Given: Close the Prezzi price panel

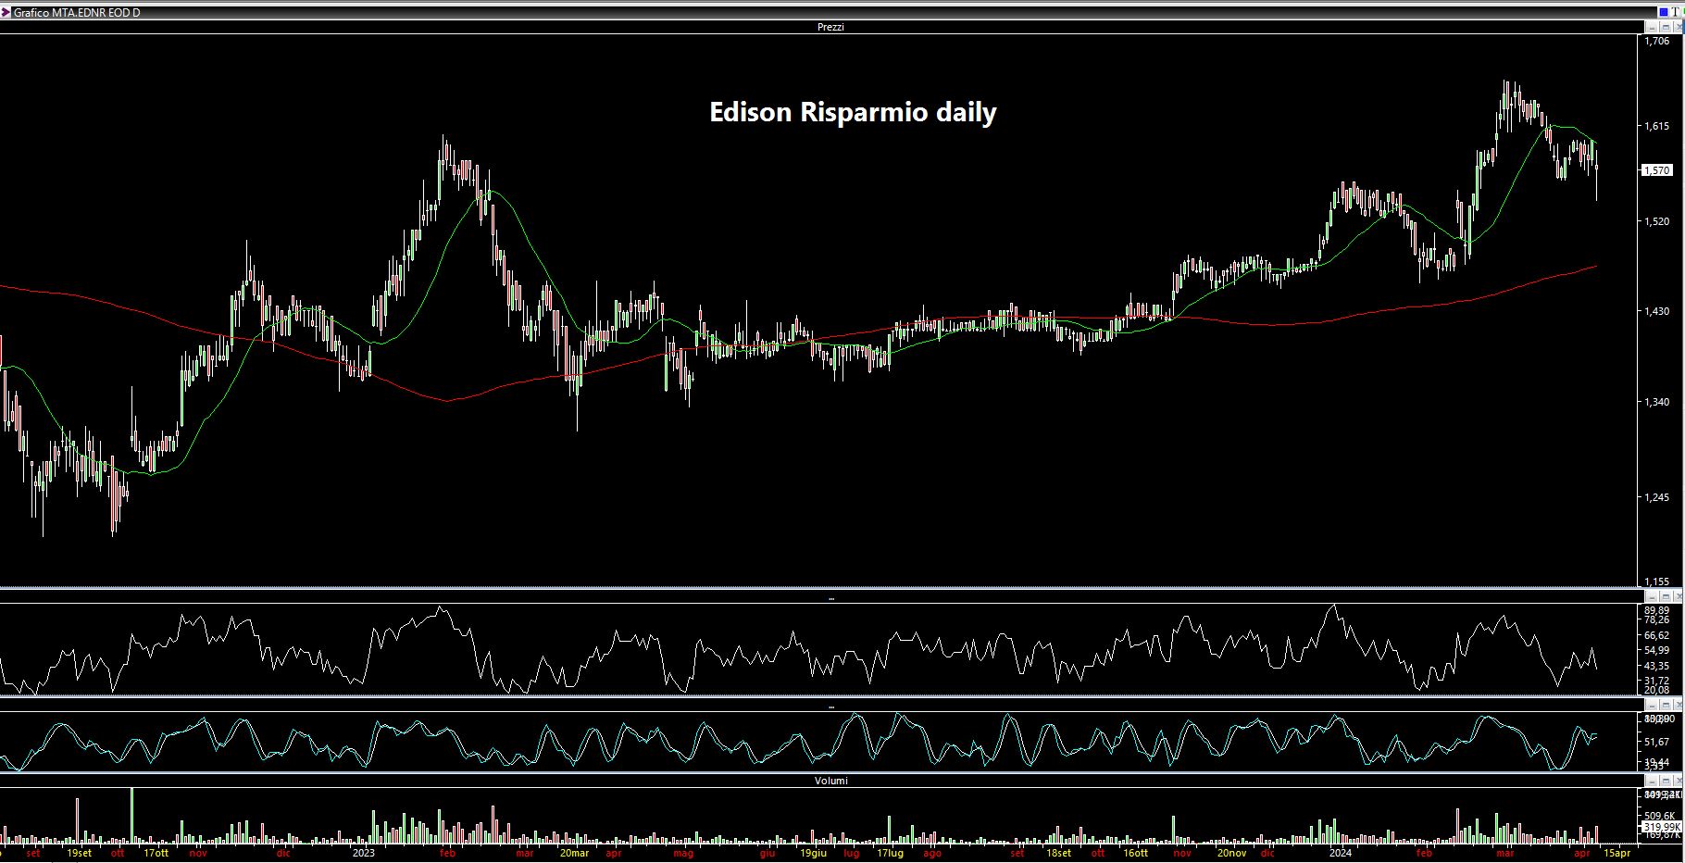Looking at the screenshot, I should (x=1679, y=27).
